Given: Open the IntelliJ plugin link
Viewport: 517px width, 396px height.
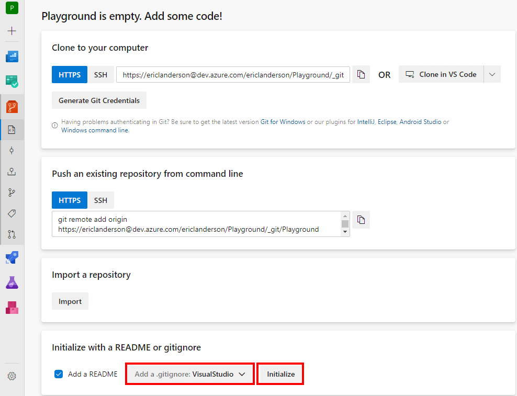Looking at the screenshot, I should [366, 122].
